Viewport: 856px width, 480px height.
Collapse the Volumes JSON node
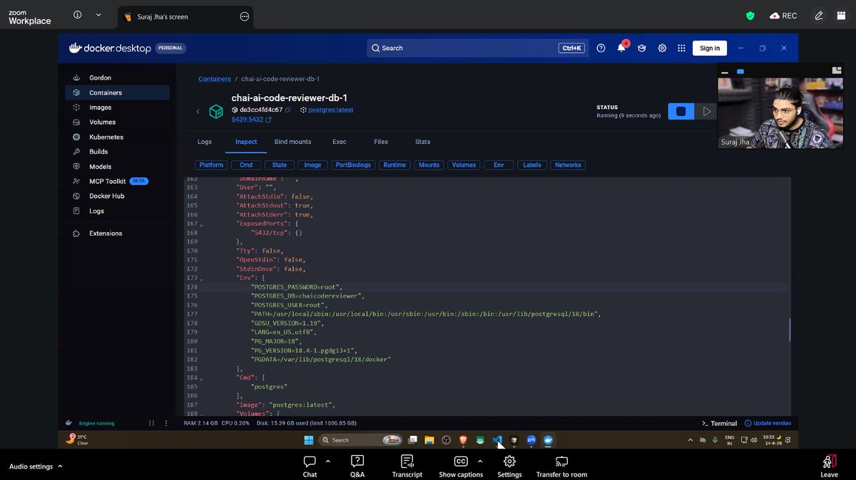coord(201,414)
